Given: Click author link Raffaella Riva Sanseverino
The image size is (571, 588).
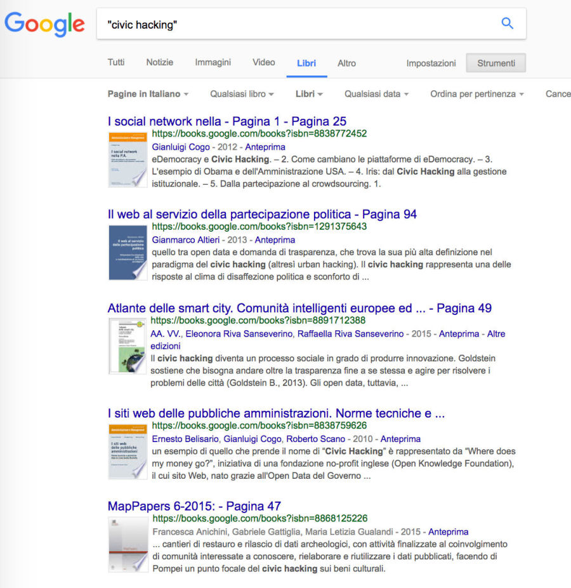Looking at the screenshot, I should [x=350, y=334].
